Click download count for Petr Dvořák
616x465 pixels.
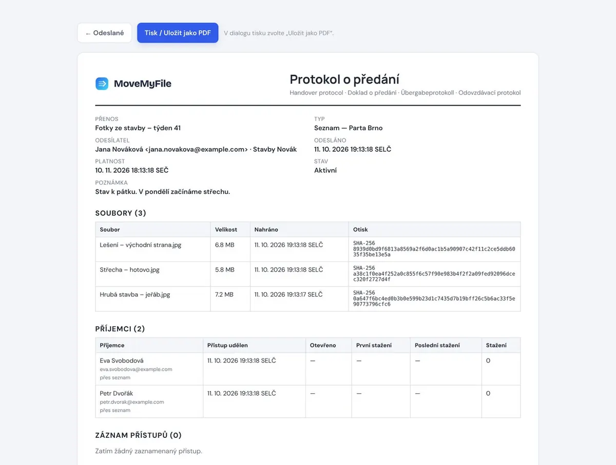(x=488, y=393)
